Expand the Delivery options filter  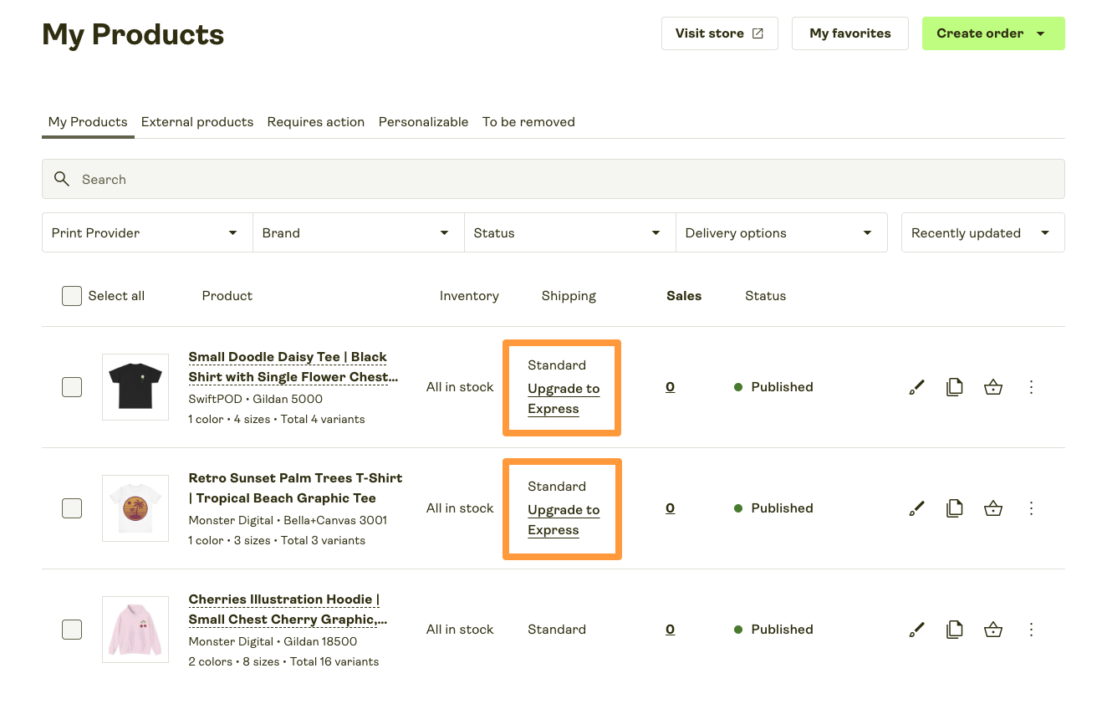coord(781,232)
